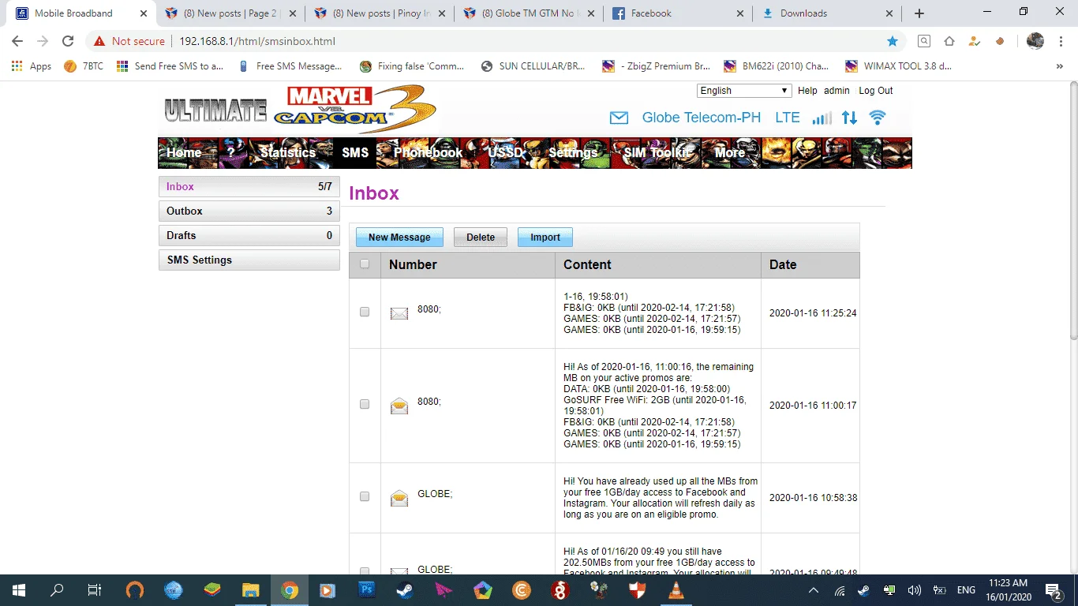Click the bookmark star in address bar
Viewport: 1078px width, 606px height.
click(x=893, y=41)
